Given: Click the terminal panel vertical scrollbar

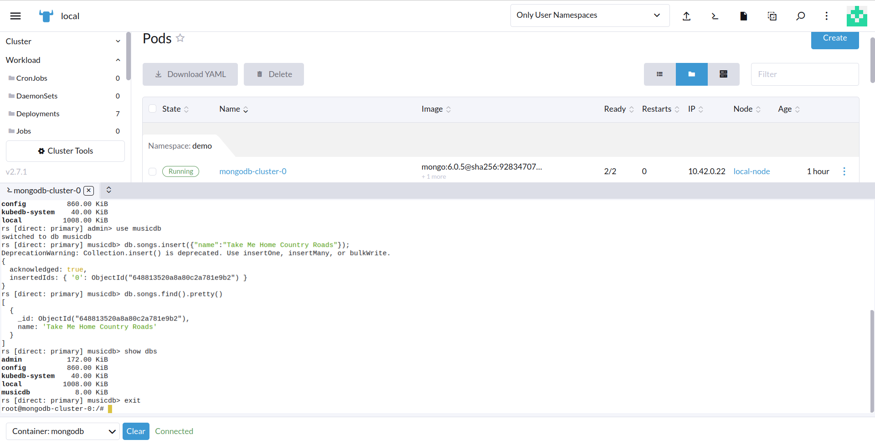Looking at the screenshot, I should point(872,360).
